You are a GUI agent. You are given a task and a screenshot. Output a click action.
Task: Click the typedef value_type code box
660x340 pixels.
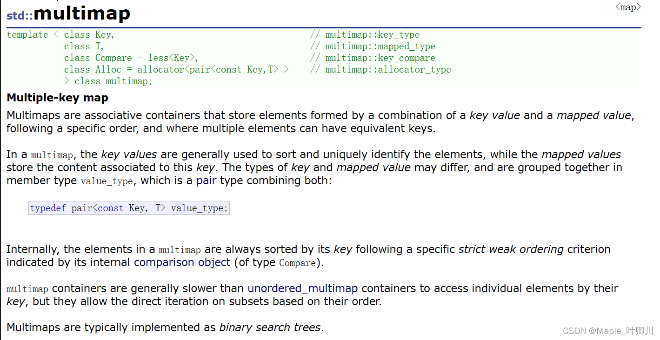129,208
